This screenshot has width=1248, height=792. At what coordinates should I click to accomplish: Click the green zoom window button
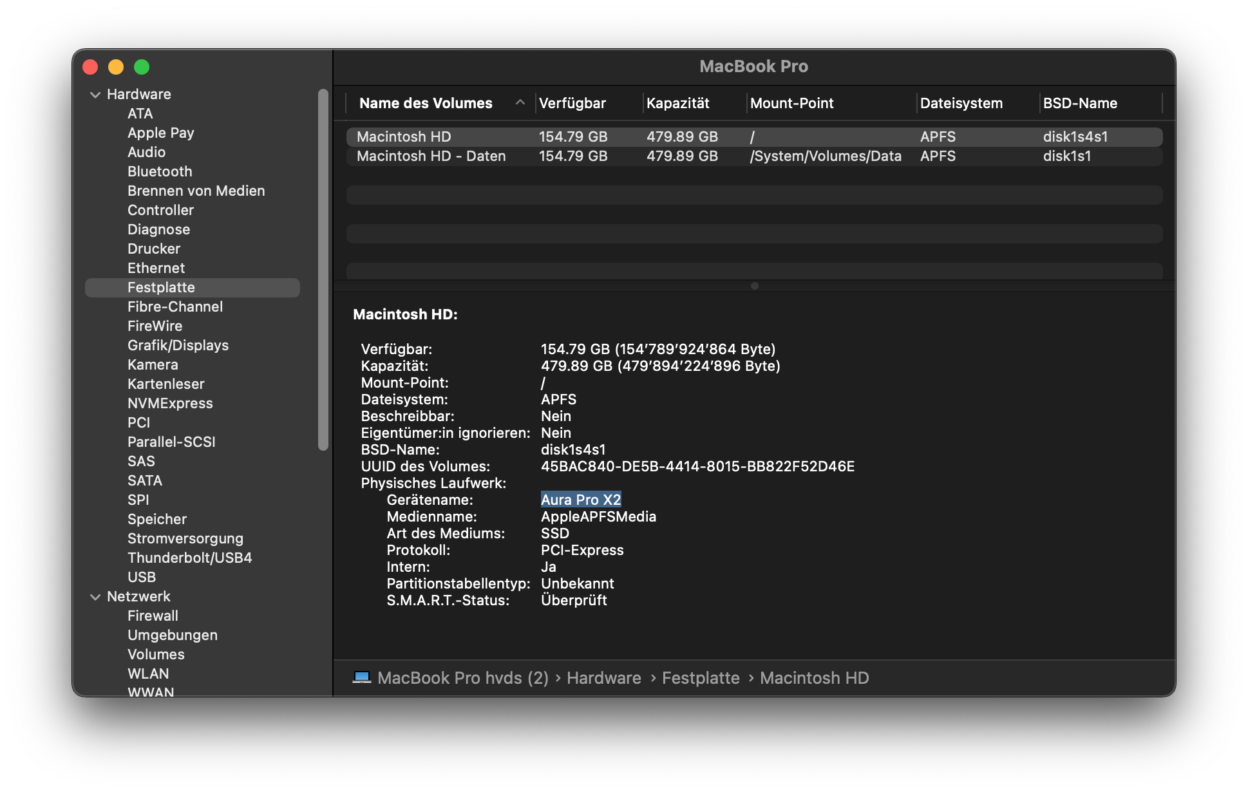[142, 67]
